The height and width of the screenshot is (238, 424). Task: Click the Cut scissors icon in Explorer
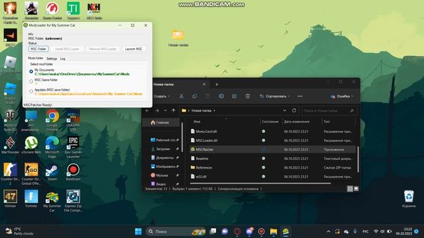tap(182, 97)
